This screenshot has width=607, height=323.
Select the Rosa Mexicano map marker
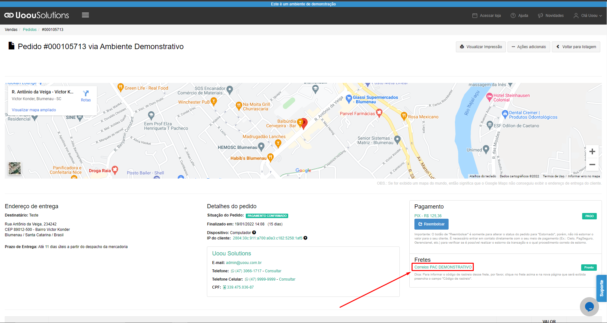[404, 116]
